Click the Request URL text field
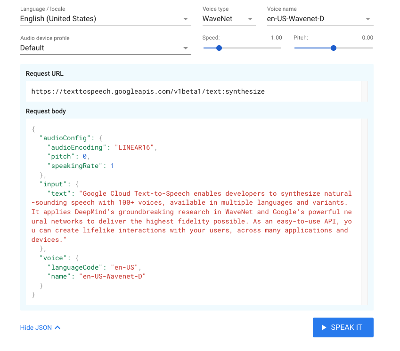This screenshot has height=351, width=400. 193,91
